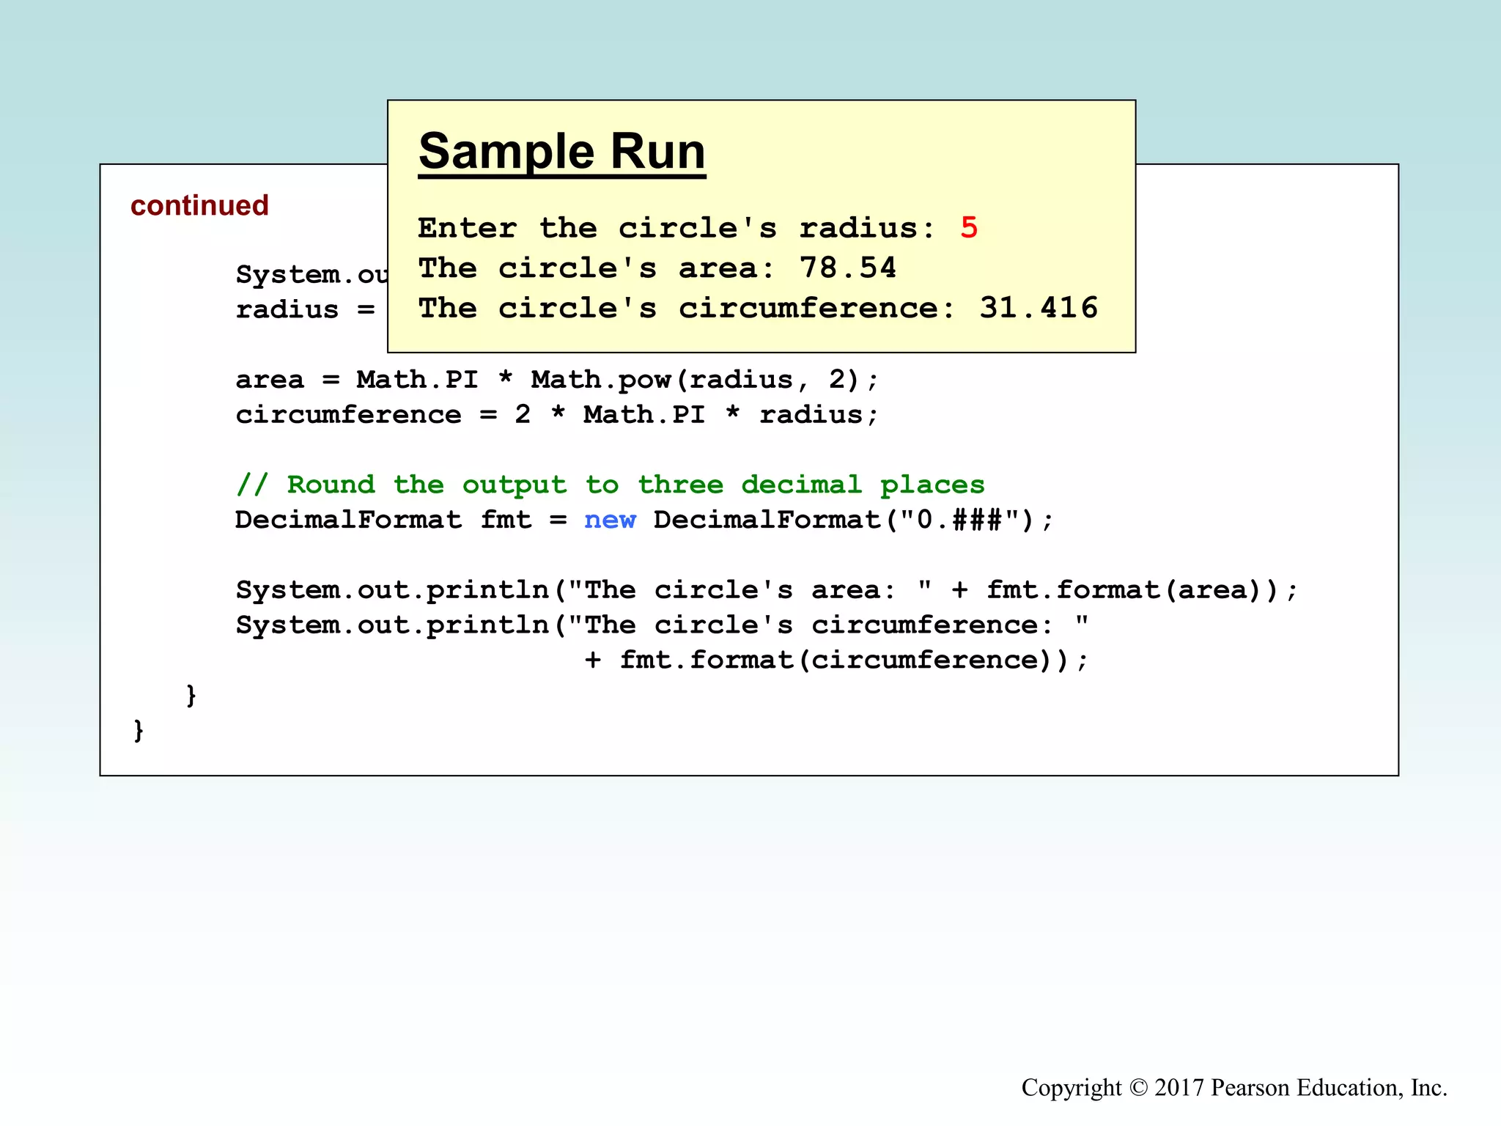Click the circumference assignment code line
The width and height of the screenshot is (1501, 1126).
pyautogui.click(x=556, y=415)
